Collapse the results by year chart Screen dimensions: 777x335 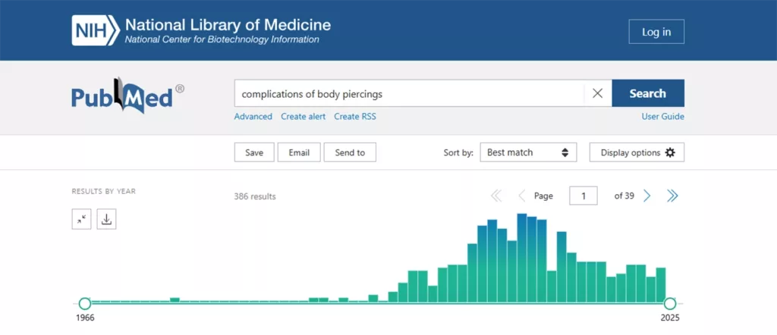click(x=82, y=219)
